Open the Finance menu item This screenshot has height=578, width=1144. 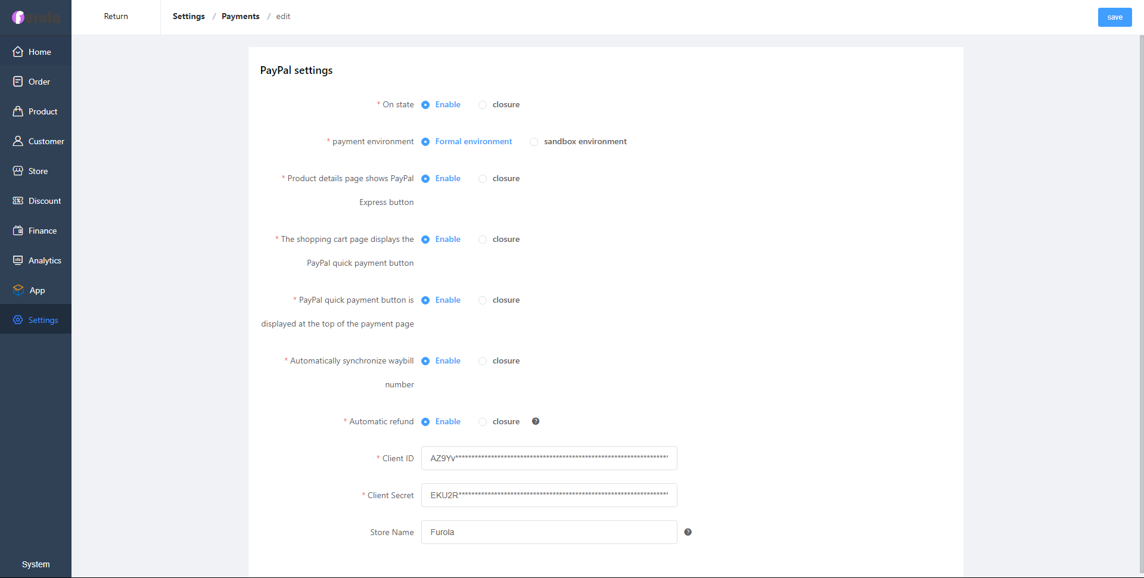[x=36, y=231]
